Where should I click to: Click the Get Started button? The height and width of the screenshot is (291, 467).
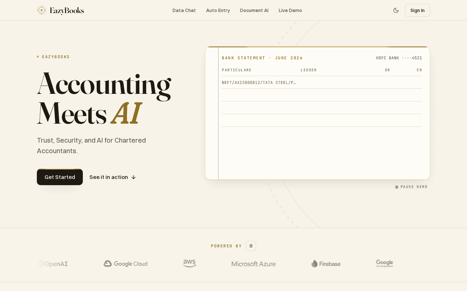[x=60, y=177]
